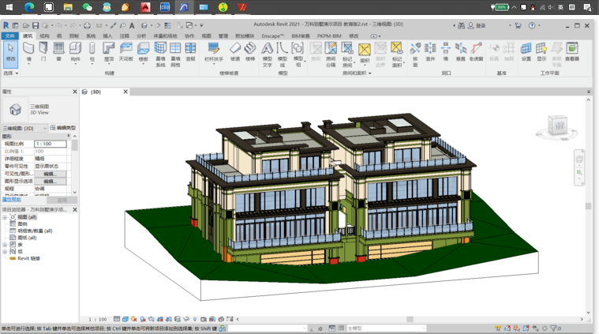Open the 属性帮助 (Properties help) link
Screen dimensions: 599x334
click(x=12, y=200)
